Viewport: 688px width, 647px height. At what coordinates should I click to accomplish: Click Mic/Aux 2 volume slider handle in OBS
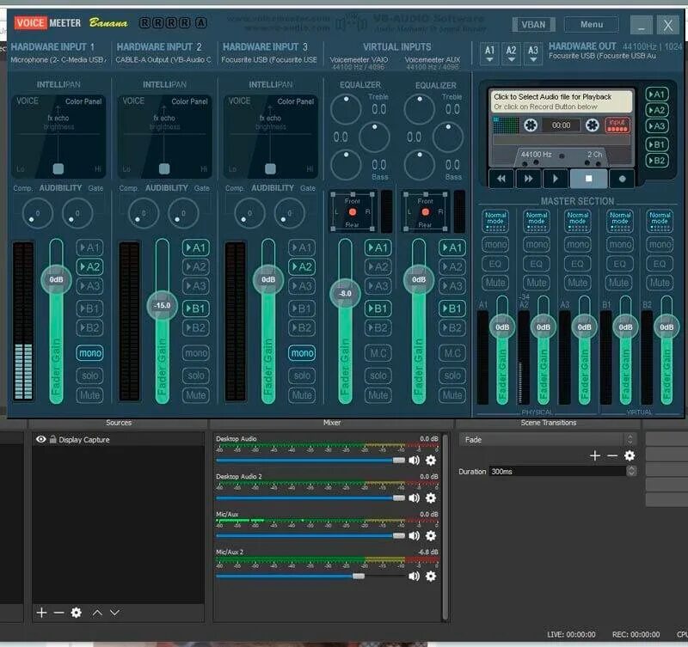(359, 576)
